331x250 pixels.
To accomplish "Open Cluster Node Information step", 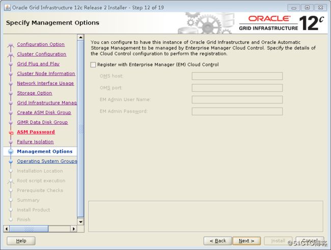I will tap(46, 73).
